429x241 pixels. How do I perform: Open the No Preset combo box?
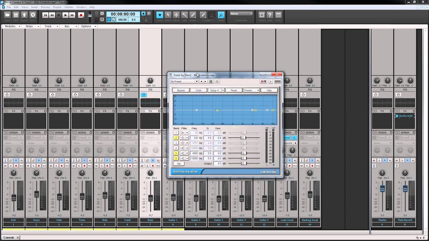coord(184,81)
